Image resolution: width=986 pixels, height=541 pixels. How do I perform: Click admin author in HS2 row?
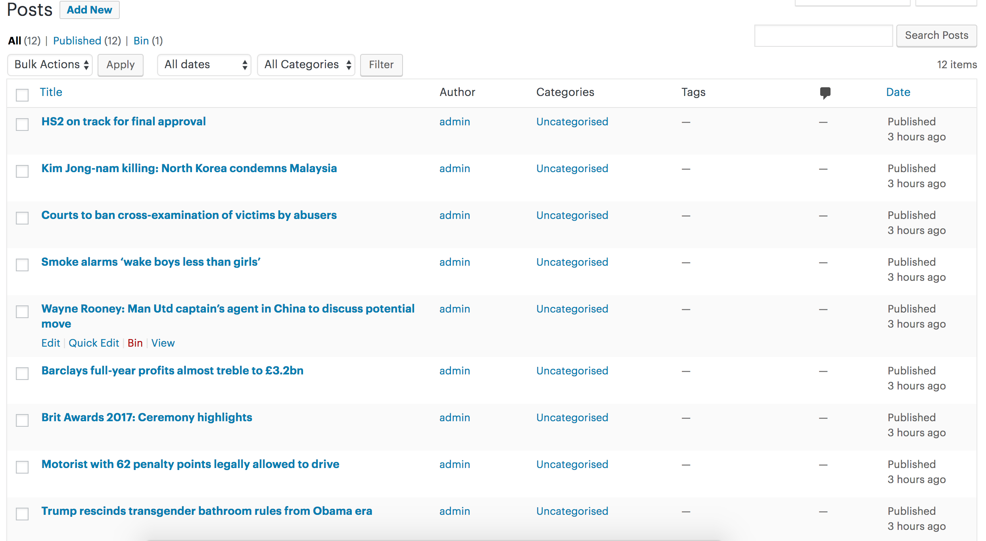(x=455, y=122)
